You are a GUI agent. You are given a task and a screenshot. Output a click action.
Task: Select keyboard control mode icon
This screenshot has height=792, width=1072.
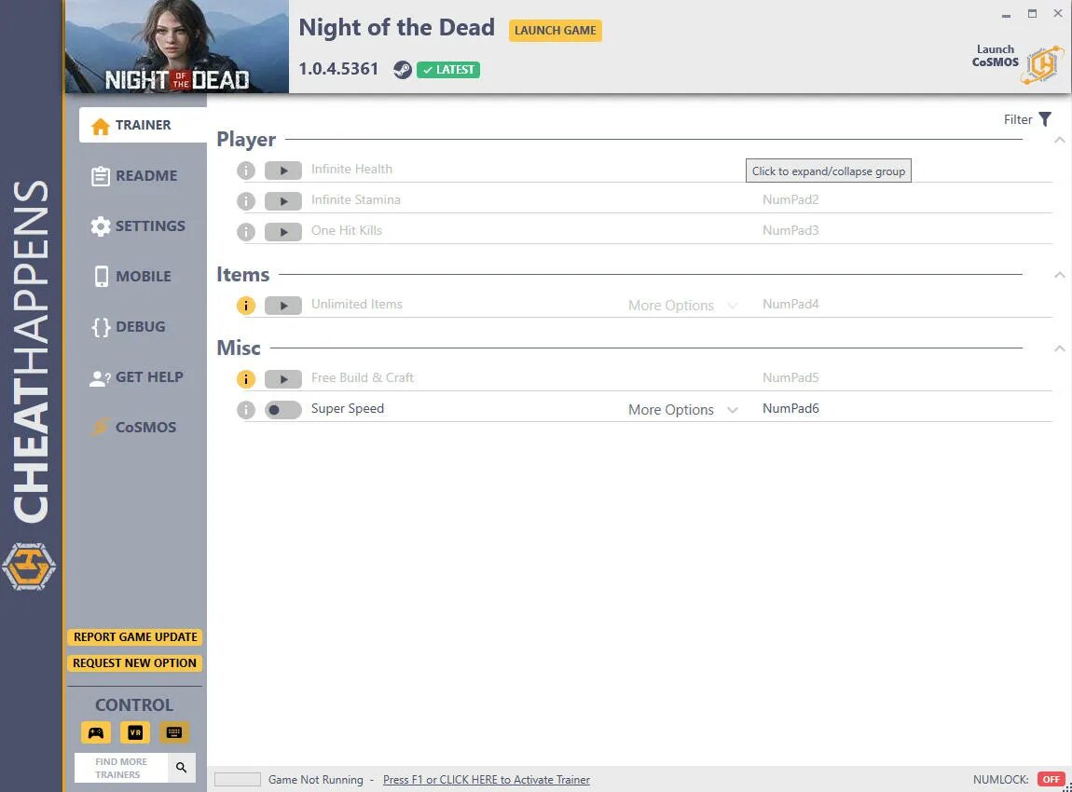point(174,732)
